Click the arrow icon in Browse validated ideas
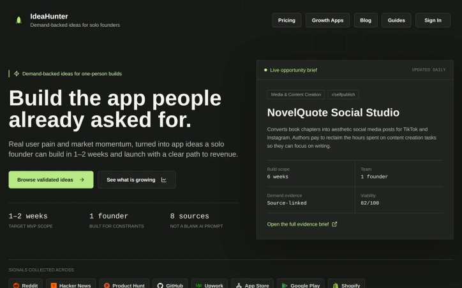The width and height of the screenshot is (462, 288). [x=82, y=180]
